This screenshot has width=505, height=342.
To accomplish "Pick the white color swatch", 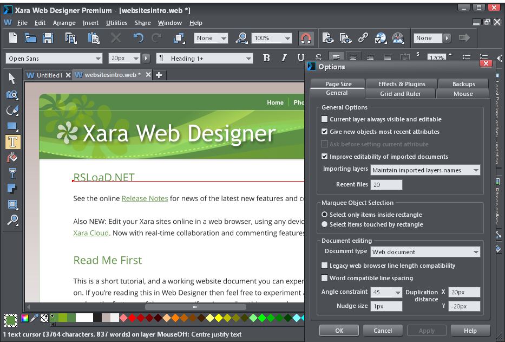I will [x=84, y=318].
